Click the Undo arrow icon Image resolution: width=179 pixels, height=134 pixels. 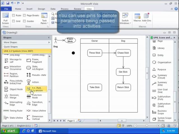pos(12,3)
